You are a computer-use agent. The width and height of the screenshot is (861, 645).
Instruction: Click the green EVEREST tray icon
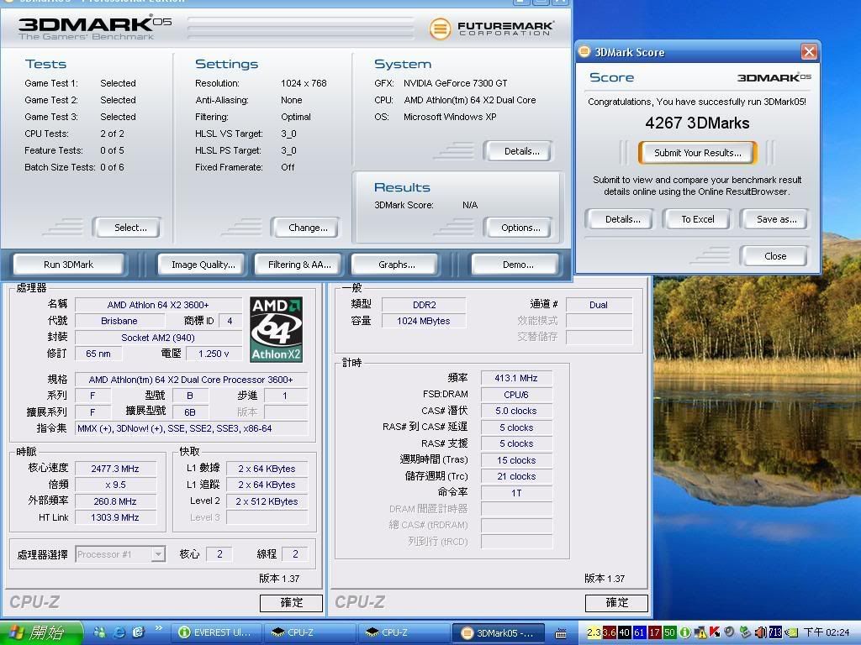click(x=684, y=632)
